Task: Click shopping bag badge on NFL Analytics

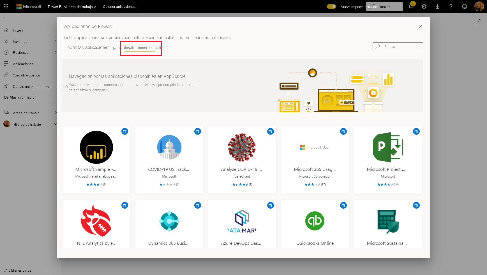Action: click(x=125, y=205)
